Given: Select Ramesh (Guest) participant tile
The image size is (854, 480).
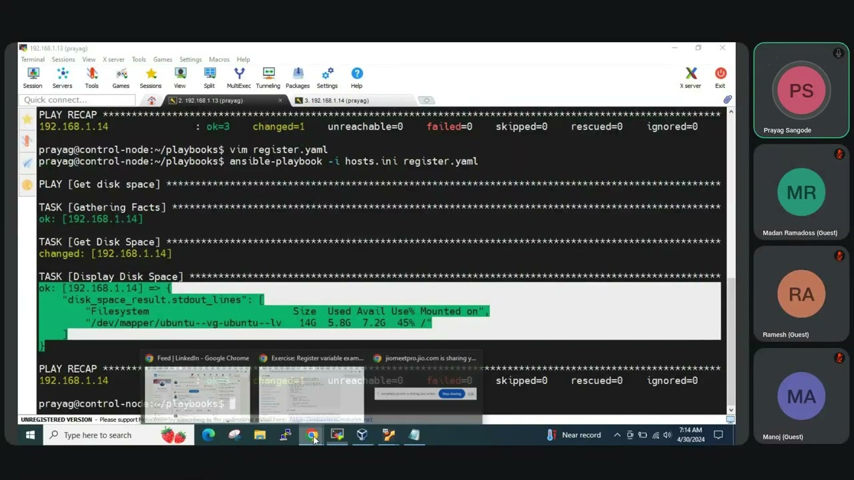Looking at the screenshot, I should 801,295.
